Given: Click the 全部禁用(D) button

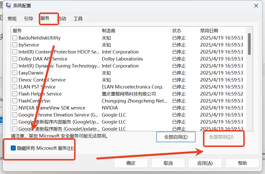Looking at the screenshot, I should (221, 137).
